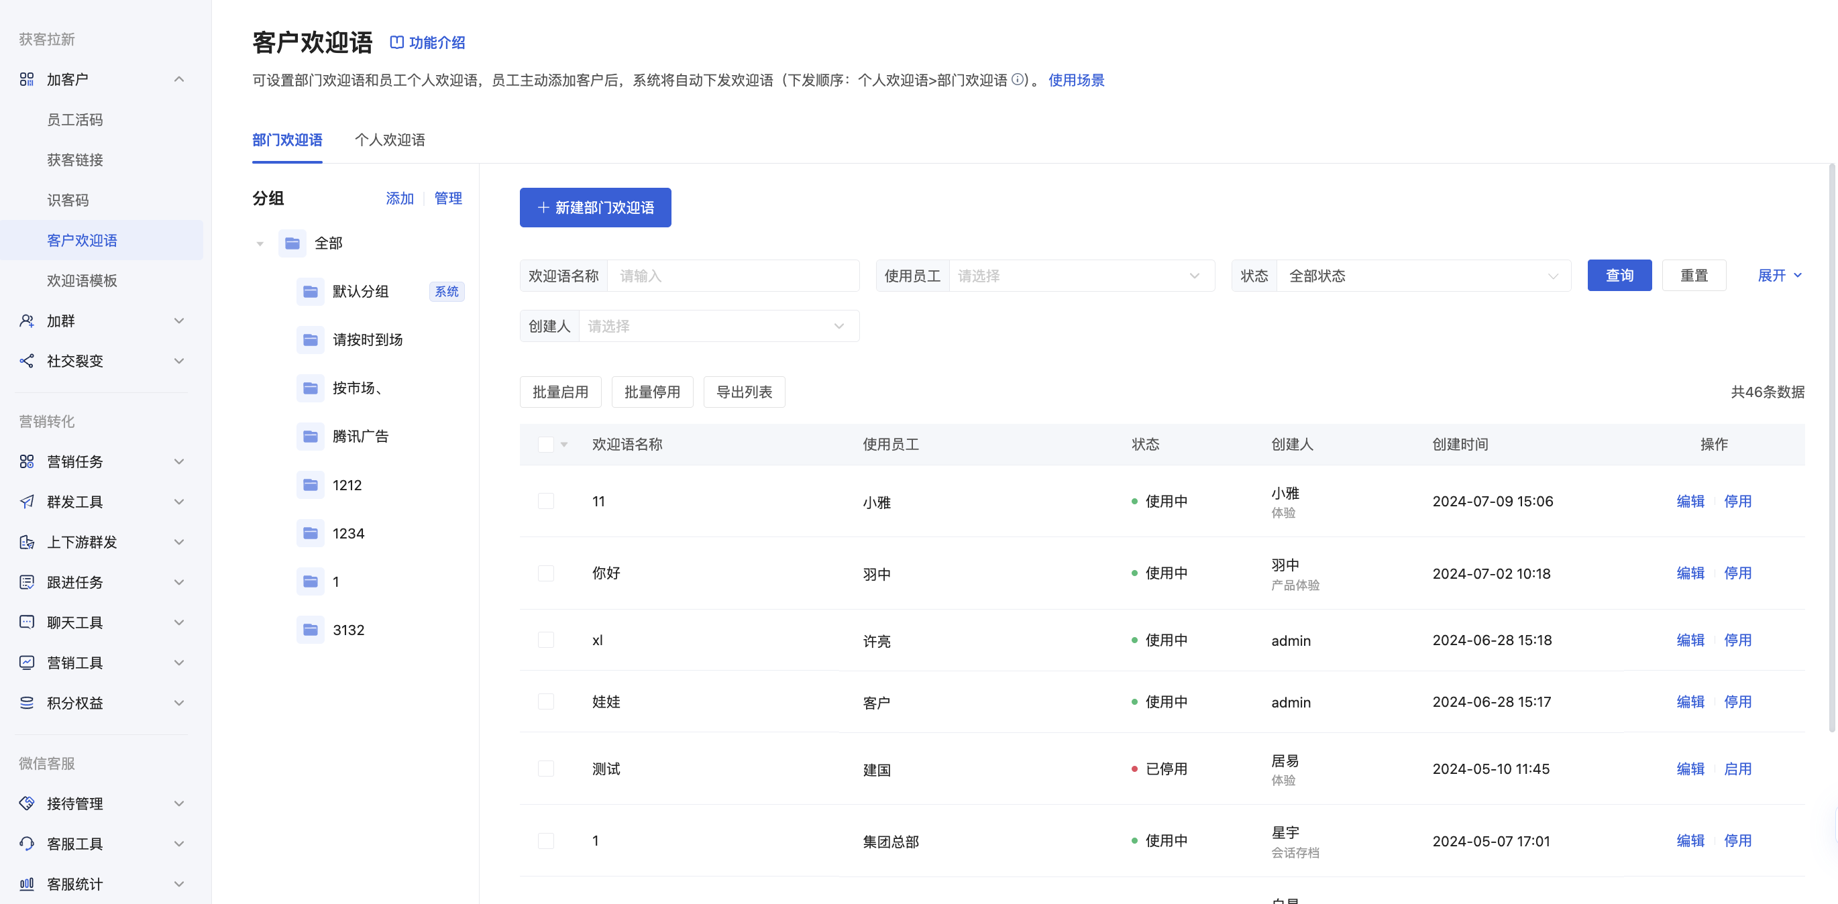Screen dimensions: 1838x904
Task: Click the 全部 folder icon
Action: coord(292,243)
